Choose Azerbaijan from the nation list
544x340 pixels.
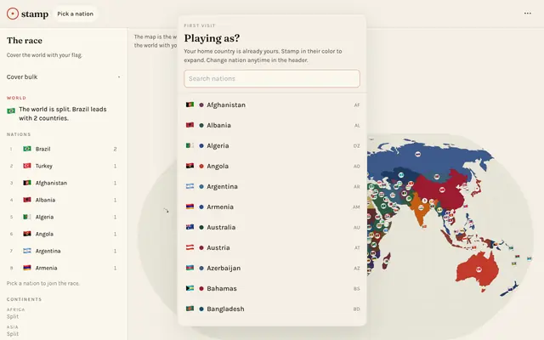[272, 269]
